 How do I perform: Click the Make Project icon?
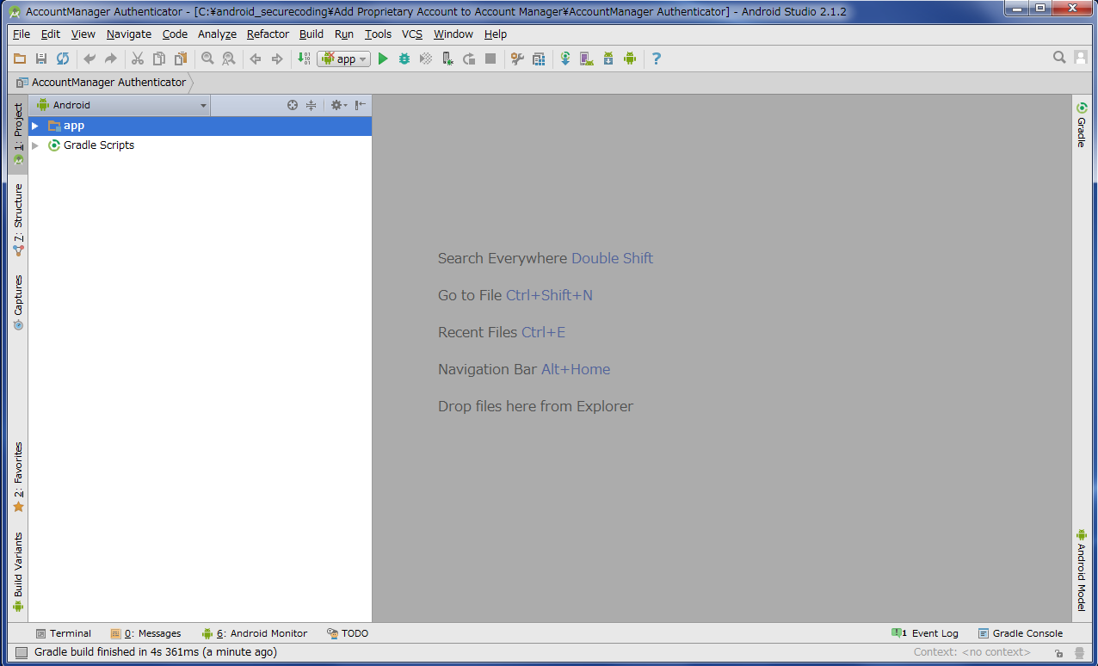pos(304,59)
